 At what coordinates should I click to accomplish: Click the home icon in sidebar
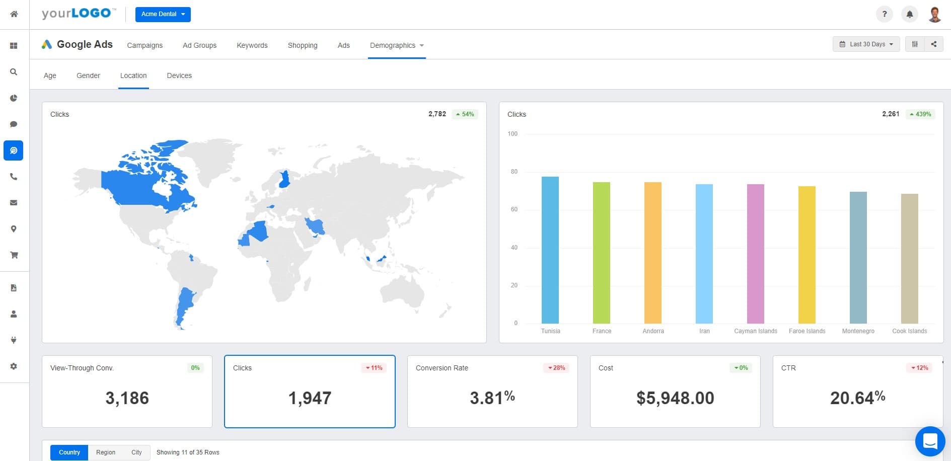point(14,14)
